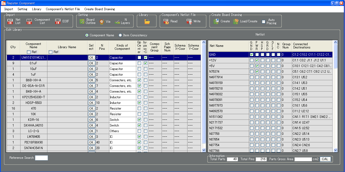Click the Net Name column header
The height and width of the screenshot is (172, 345).
[x=228, y=46]
